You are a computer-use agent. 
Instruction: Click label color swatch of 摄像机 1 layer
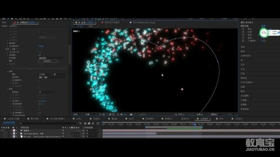point(14,130)
